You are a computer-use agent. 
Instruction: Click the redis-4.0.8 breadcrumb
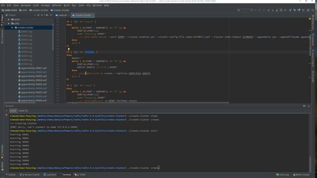[9, 10]
